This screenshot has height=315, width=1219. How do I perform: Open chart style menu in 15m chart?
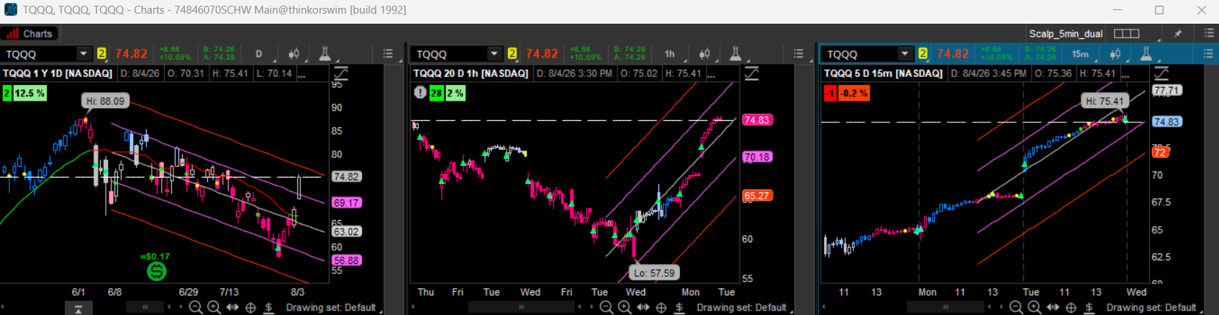click(1115, 54)
